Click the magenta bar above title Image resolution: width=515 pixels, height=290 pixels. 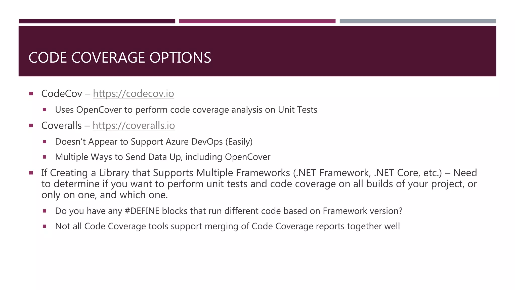pos(257,21)
